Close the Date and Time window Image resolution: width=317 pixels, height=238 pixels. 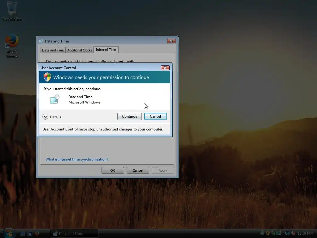pyautogui.click(x=172, y=41)
